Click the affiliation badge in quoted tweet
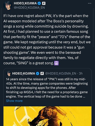 click(x=42, y=74)
